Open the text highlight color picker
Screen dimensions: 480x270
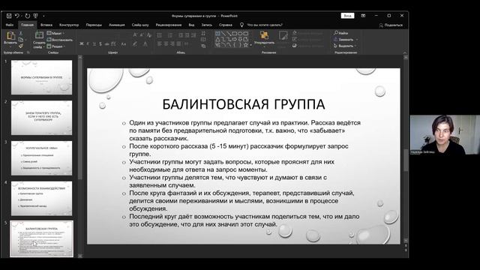[x=135, y=44]
